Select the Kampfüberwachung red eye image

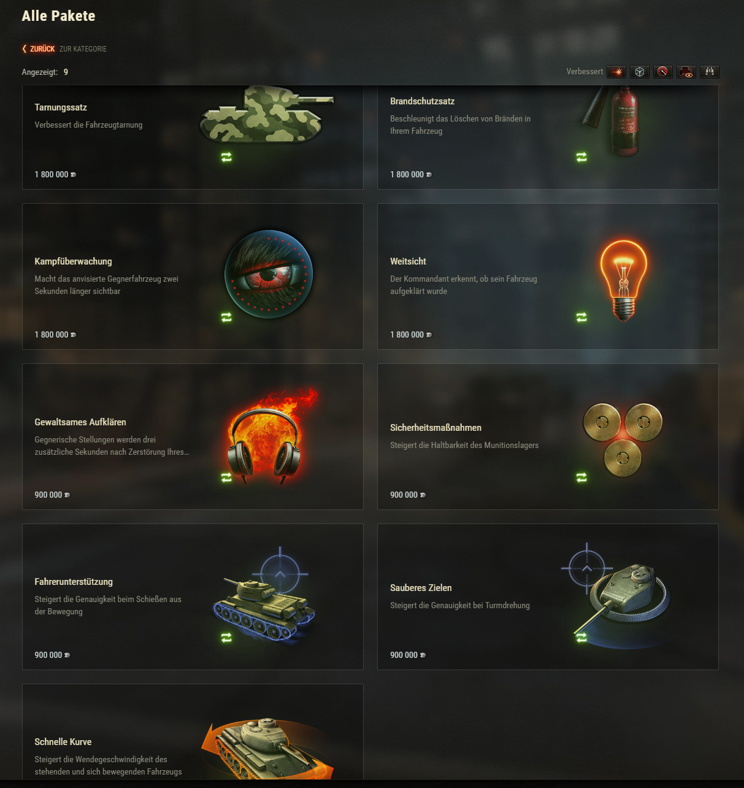point(269,274)
